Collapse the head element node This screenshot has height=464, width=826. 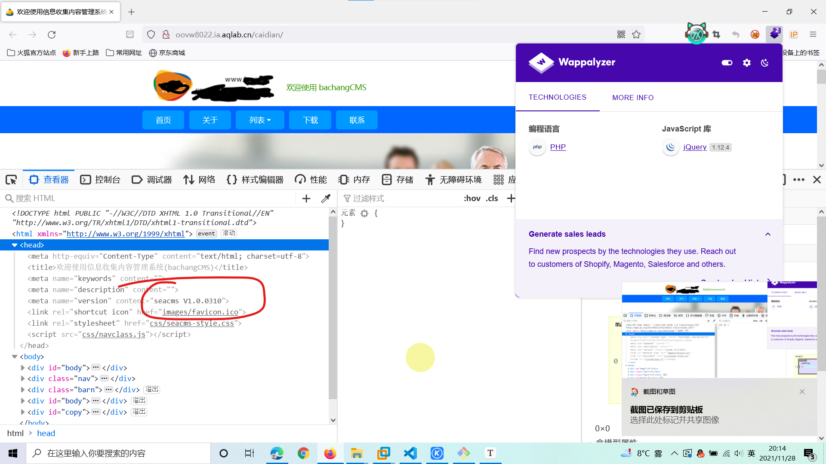point(15,245)
